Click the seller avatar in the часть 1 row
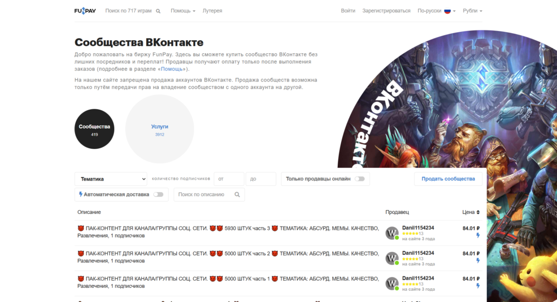The width and height of the screenshot is (557, 302). pyautogui.click(x=392, y=284)
